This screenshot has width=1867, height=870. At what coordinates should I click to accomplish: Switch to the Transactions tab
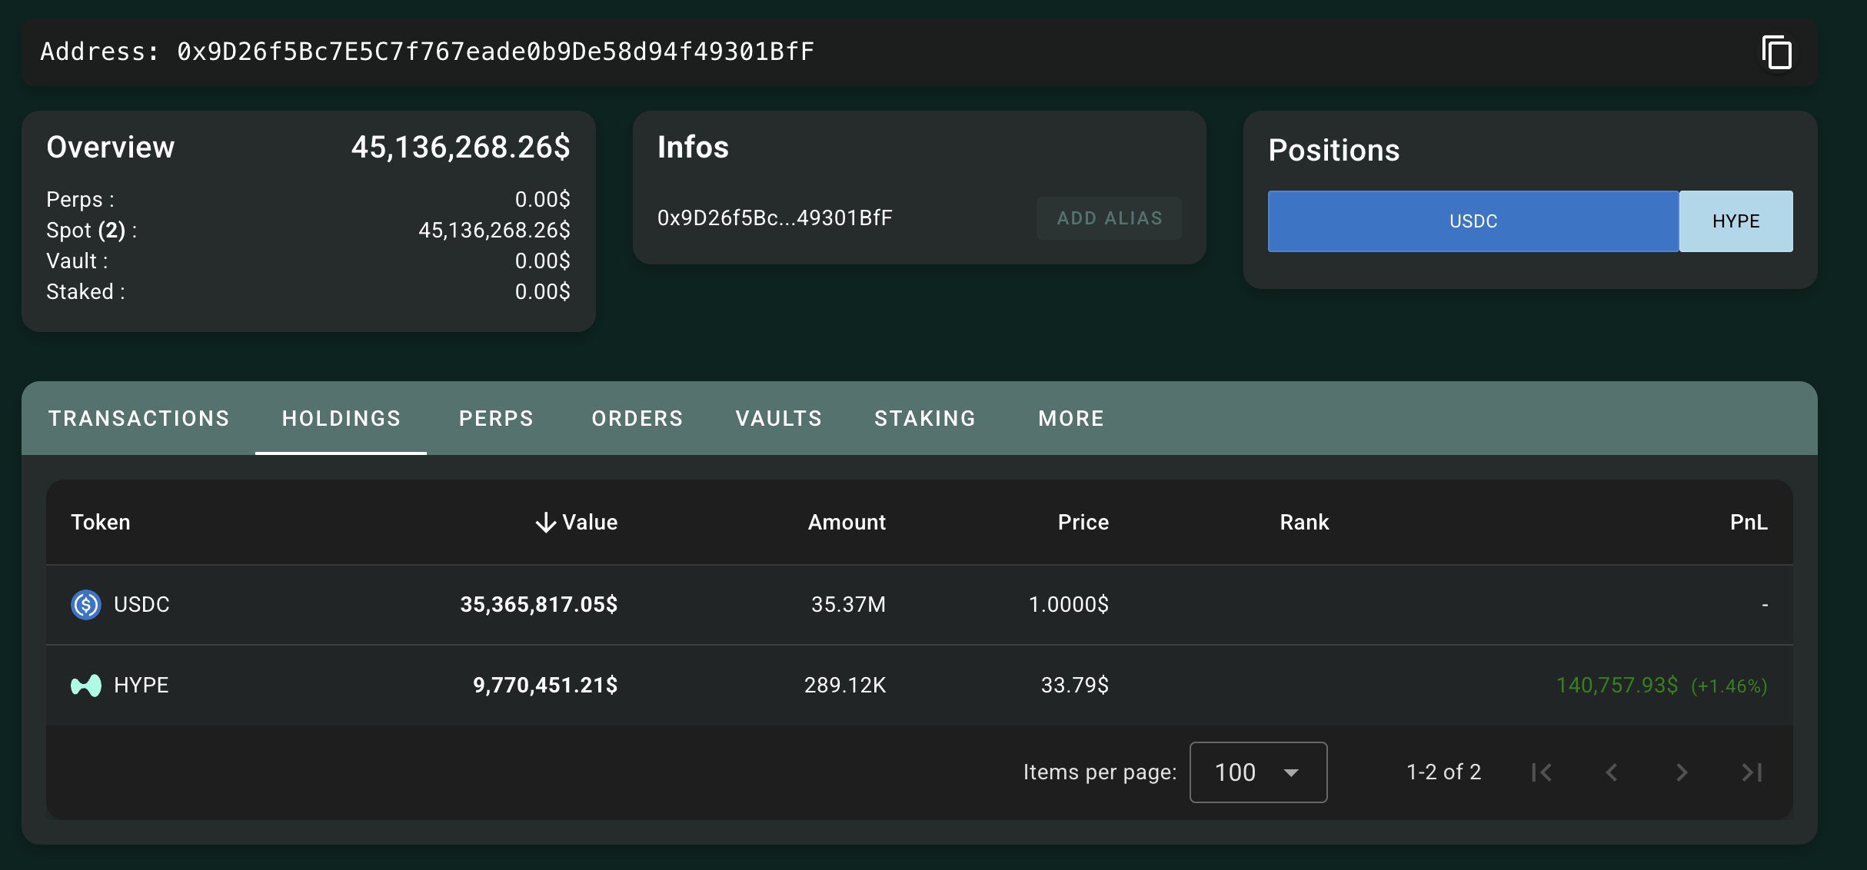click(x=138, y=418)
